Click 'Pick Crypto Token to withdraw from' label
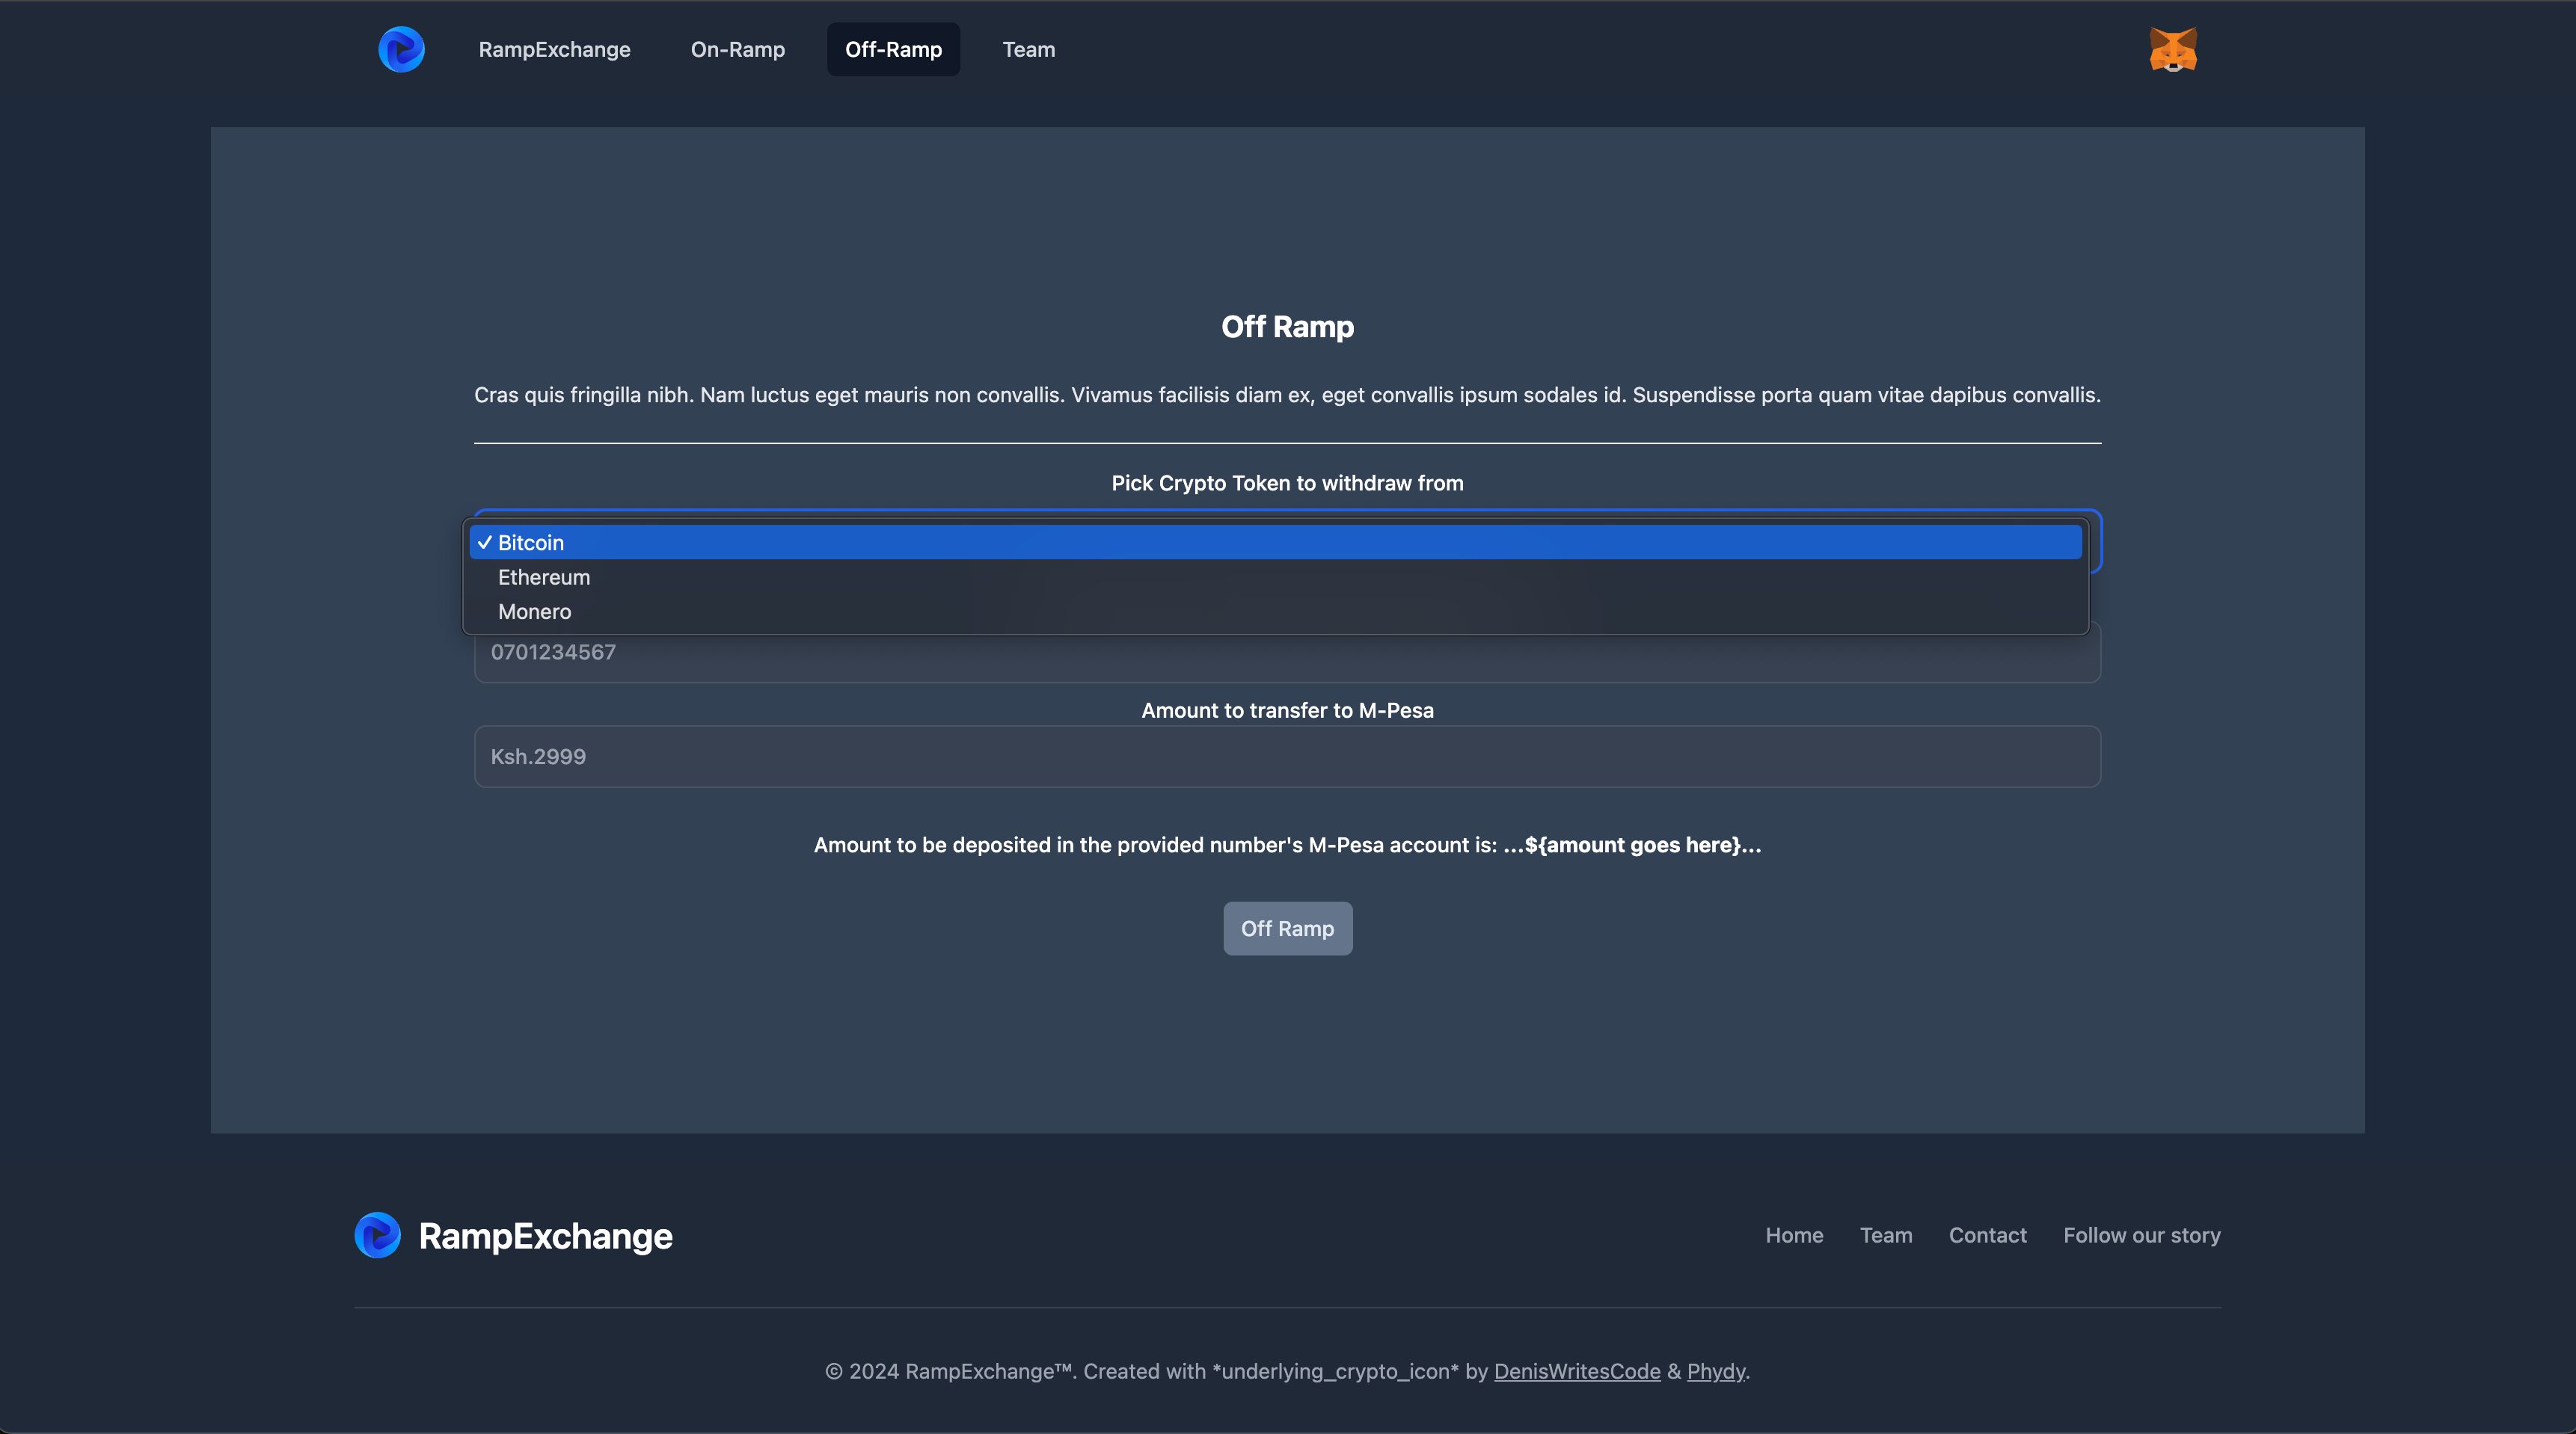The height and width of the screenshot is (1434, 2576). 1287,483
